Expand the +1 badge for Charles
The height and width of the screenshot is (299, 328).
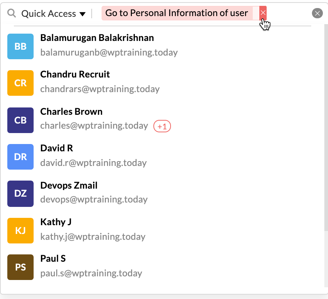162,126
